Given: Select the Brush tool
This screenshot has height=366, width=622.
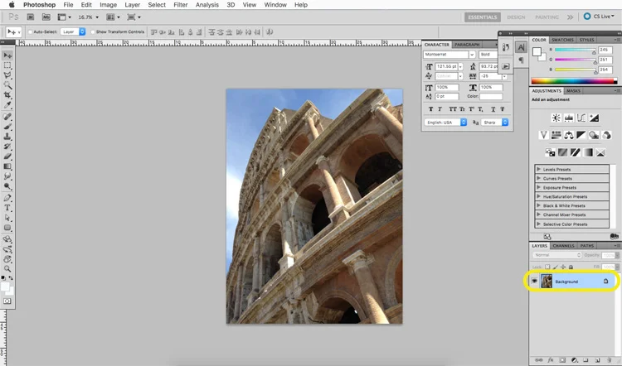Looking at the screenshot, I should (7, 127).
